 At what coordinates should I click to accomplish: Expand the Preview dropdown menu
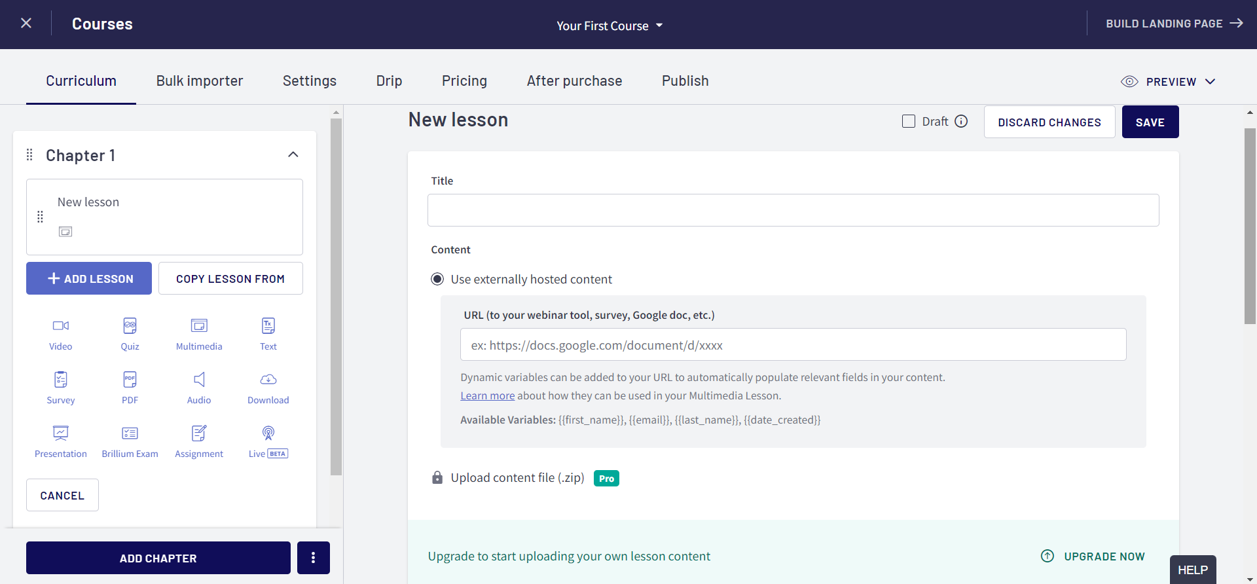coord(1211,82)
